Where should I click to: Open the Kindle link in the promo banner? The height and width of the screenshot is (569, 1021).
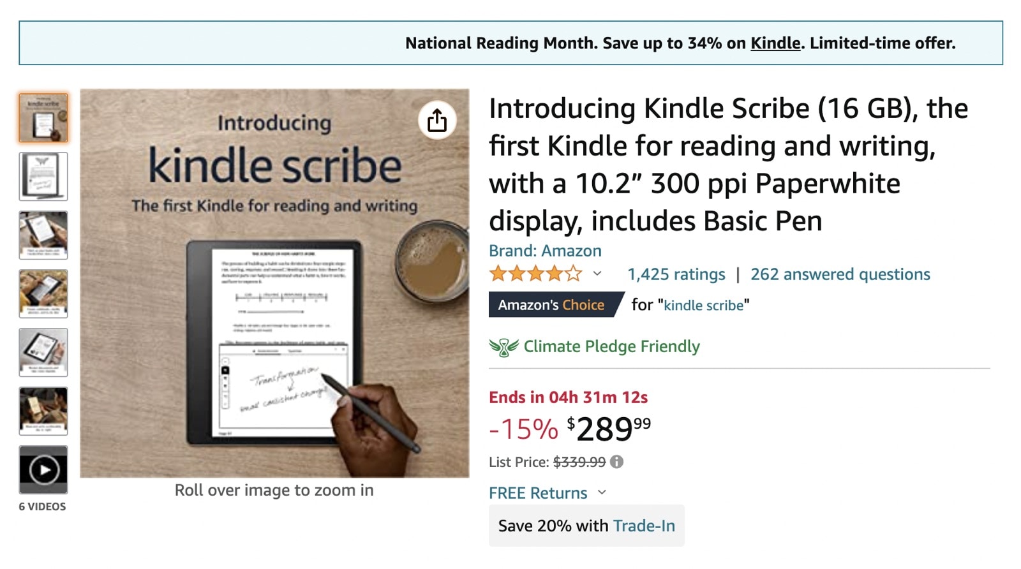775,43
